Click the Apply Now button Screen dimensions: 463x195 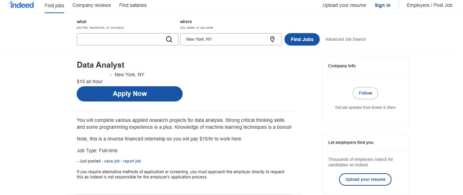(x=130, y=94)
